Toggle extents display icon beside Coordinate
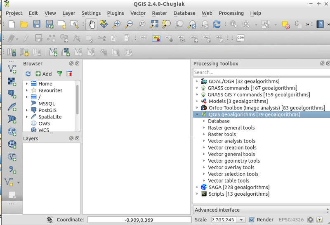Viewport: 330px width, 225px height. (x=50, y=220)
